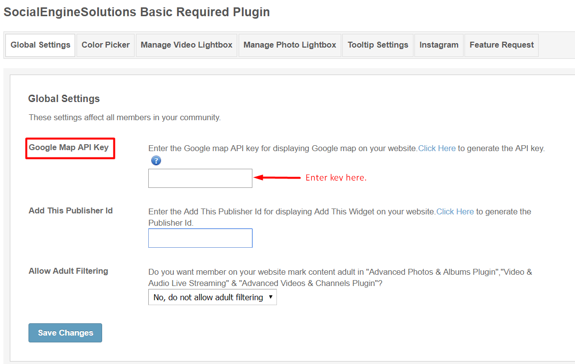
Task: Focus the Add This Publisher Id field
Action: point(200,238)
